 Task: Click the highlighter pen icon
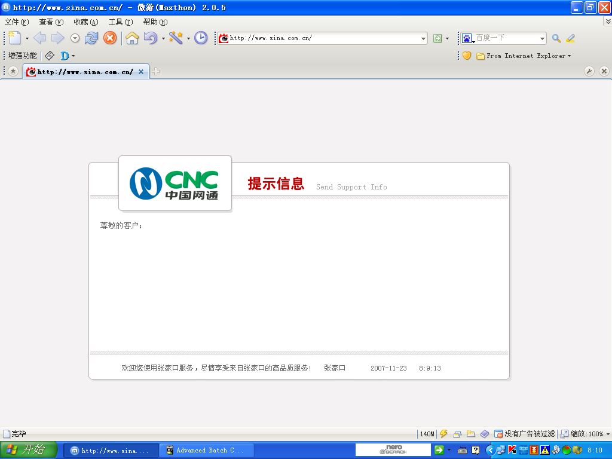[570, 38]
